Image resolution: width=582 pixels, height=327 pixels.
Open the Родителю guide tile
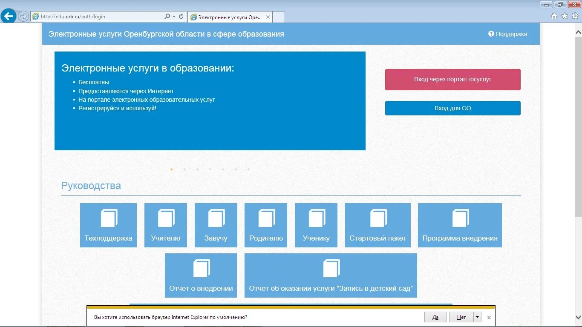[x=266, y=225]
